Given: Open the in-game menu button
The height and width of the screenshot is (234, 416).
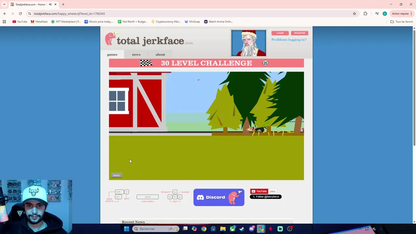Looking at the screenshot, I should 116,175.
